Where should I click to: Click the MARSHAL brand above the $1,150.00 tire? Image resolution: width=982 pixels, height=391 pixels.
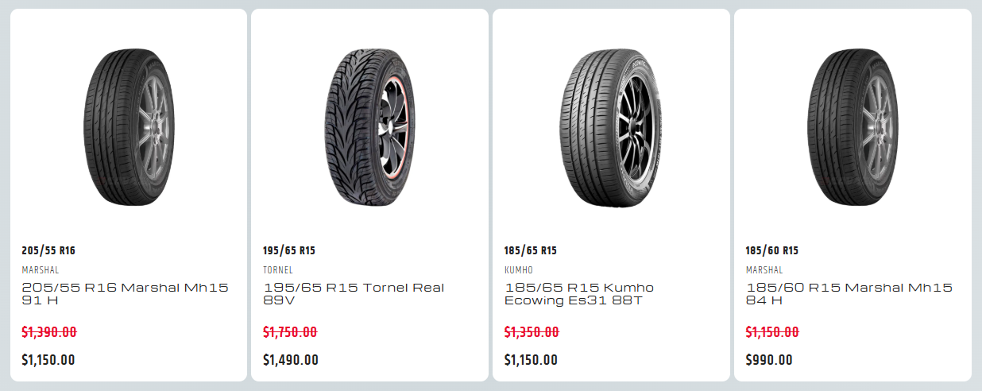pos(40,270)
